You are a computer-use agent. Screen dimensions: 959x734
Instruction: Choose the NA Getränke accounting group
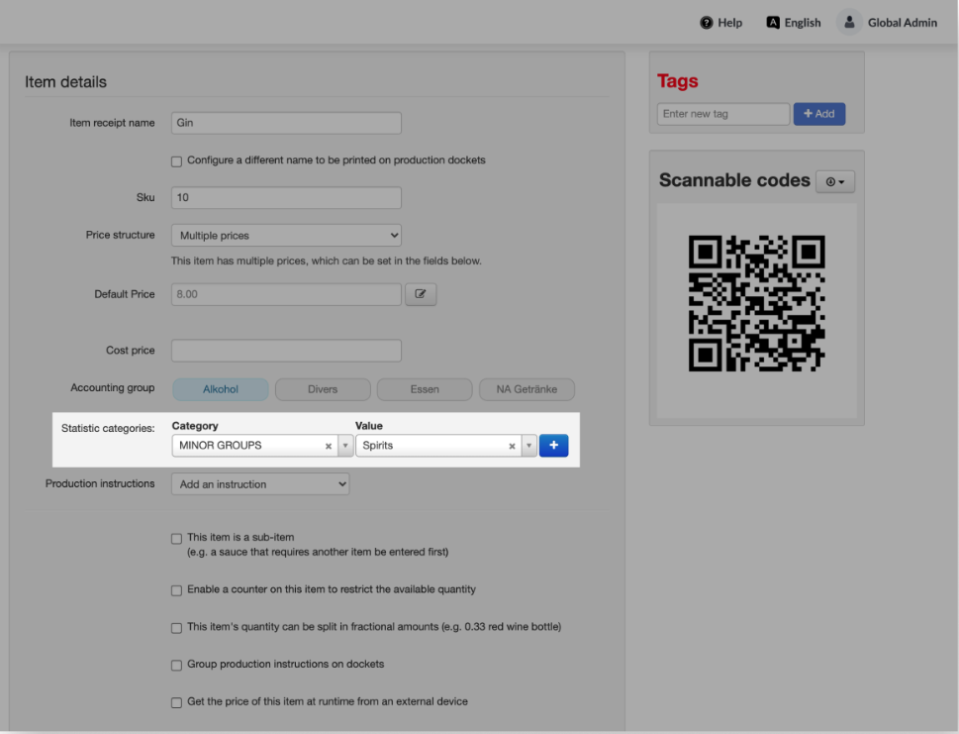pyautogui.click(x=527, y=389)
